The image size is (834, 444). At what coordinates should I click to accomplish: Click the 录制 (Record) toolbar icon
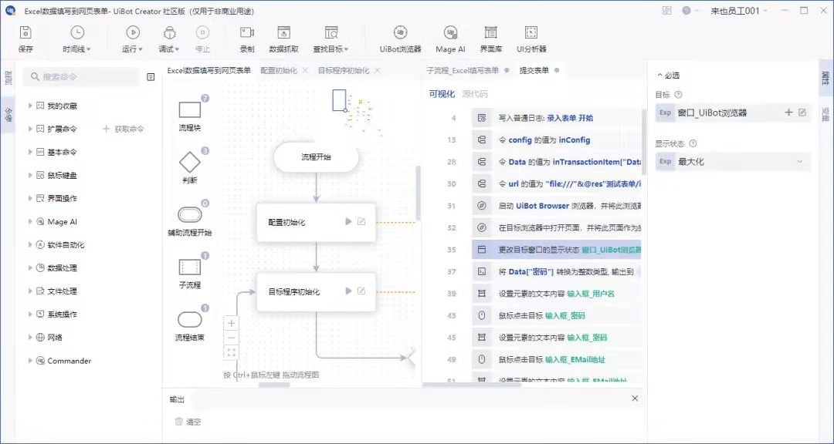pos(246,36)
